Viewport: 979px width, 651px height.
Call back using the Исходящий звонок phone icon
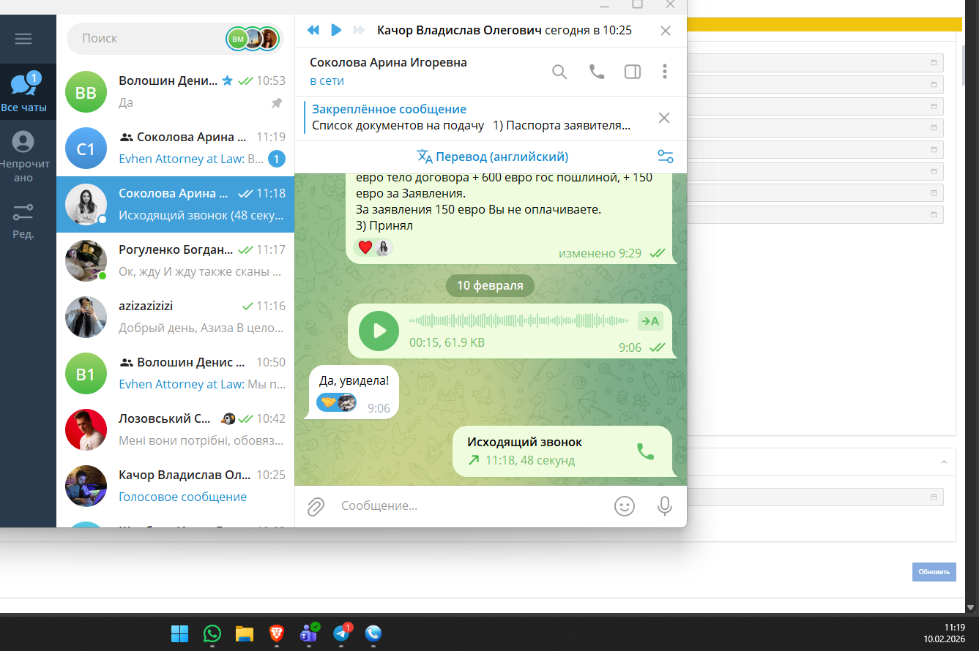click(645, 452)
